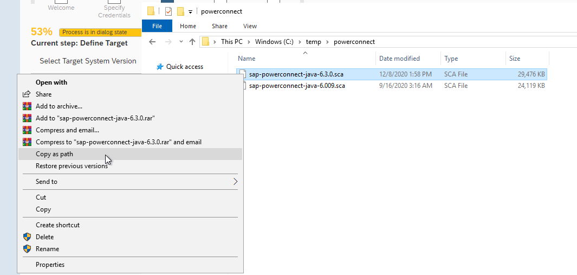
Task: Choose Copy as path from context menu
Action: click(54, 154)
